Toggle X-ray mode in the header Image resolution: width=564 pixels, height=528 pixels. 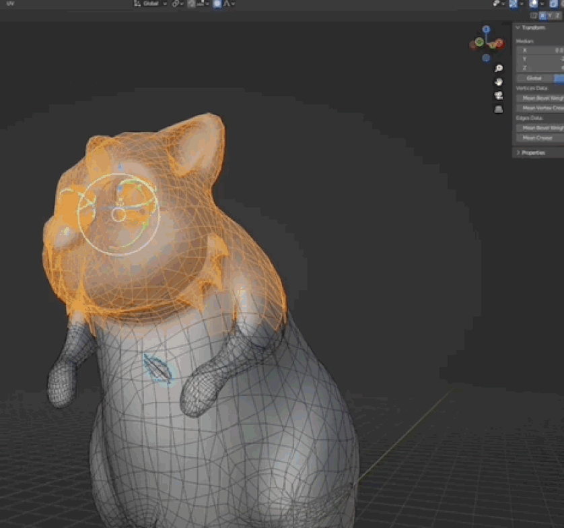[x=553, y=3]
